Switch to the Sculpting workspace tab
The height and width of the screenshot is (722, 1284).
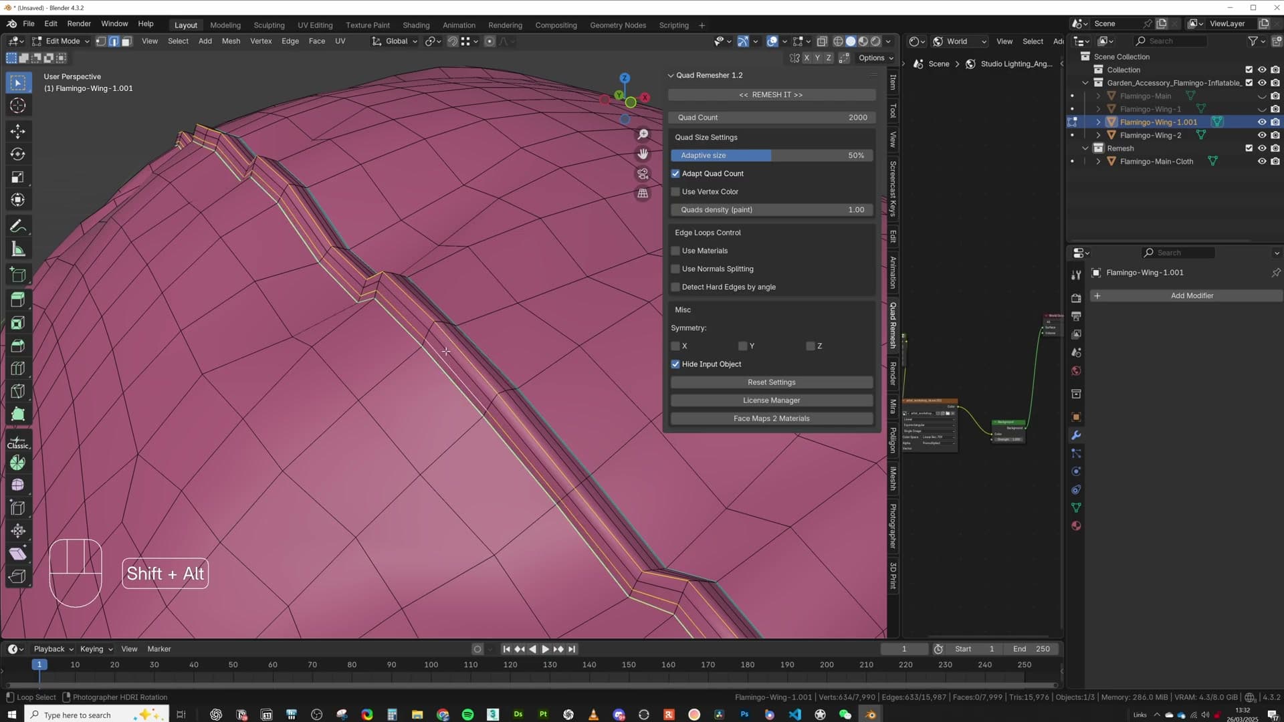(269, 25)
